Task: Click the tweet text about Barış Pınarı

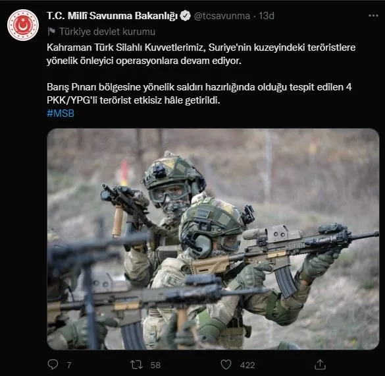Action: click(199, 94)
